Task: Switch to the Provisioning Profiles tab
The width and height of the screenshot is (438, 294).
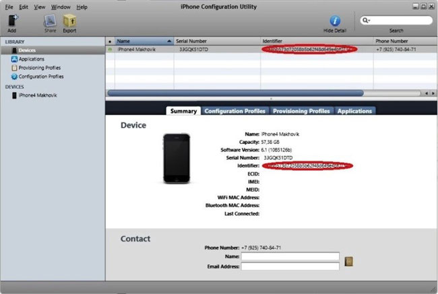Action: (301, 111)
